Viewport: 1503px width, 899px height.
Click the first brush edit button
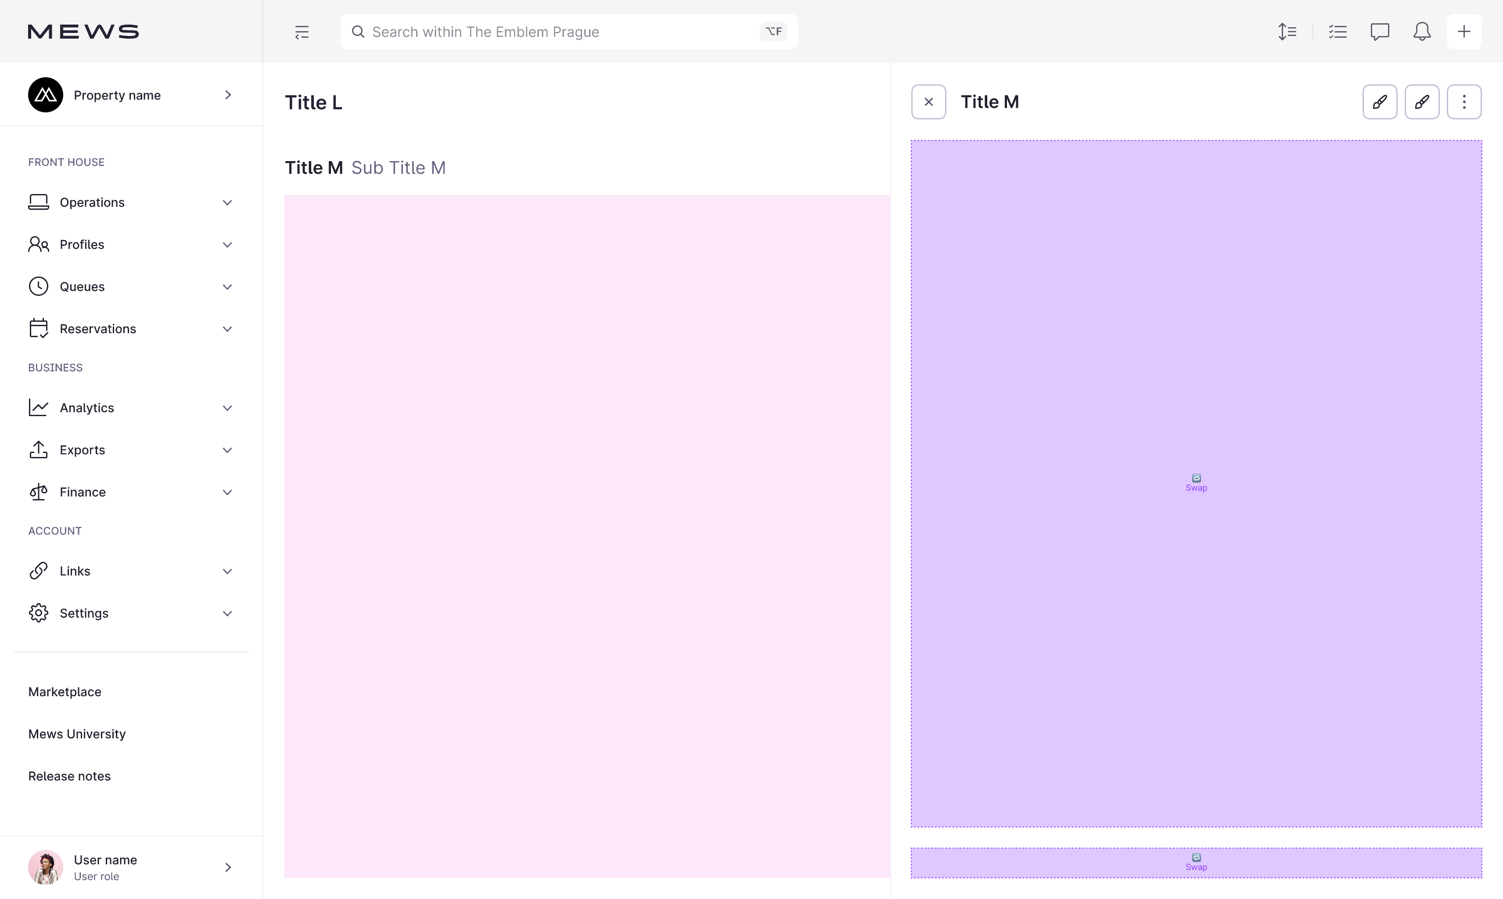click(1379, 102)
